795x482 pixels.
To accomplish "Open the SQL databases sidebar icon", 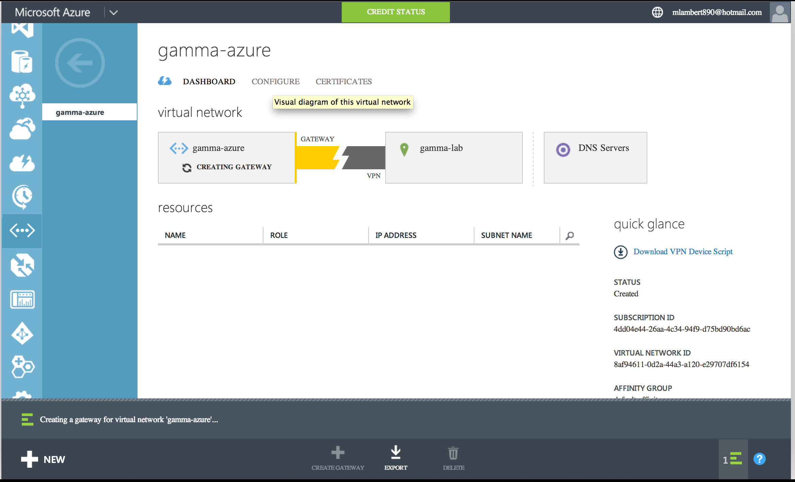I will 22,62.
